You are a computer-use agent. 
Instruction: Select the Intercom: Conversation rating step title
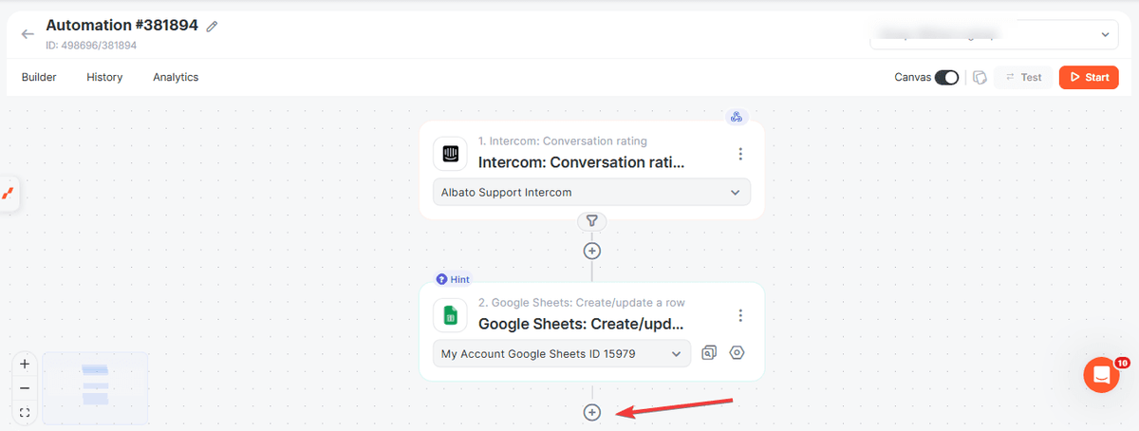pyautogui.click(x=580, y=162)
